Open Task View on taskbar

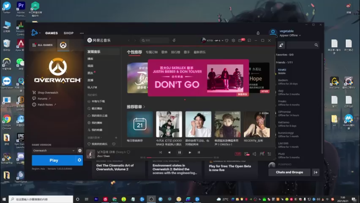tap(86, 199)
